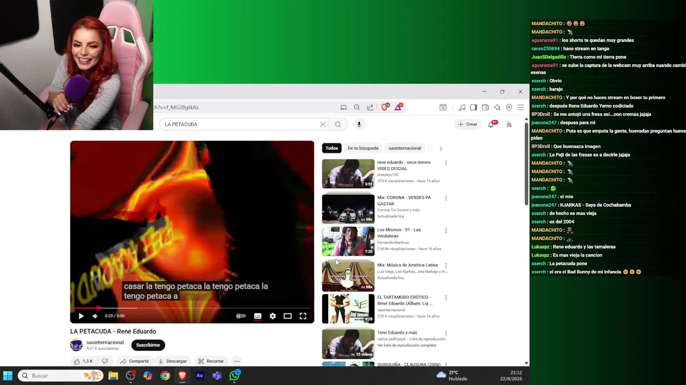This screenshot has width=686, height=385.
Task: Show more filter chips with the chevron
Action: 441,148
